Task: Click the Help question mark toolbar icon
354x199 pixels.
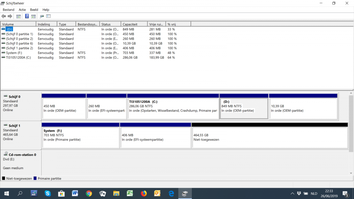Action: pos(27,16)
